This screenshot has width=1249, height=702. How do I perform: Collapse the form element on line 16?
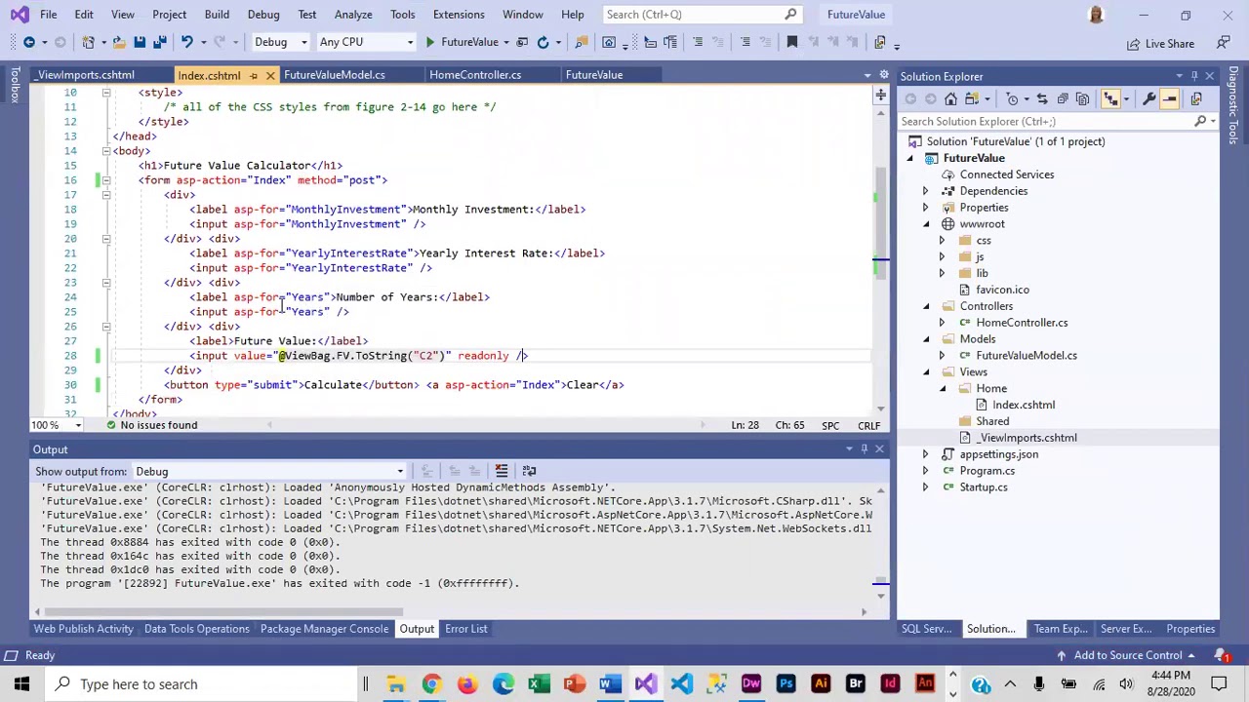pyautogui.click(x=106, y=180)
